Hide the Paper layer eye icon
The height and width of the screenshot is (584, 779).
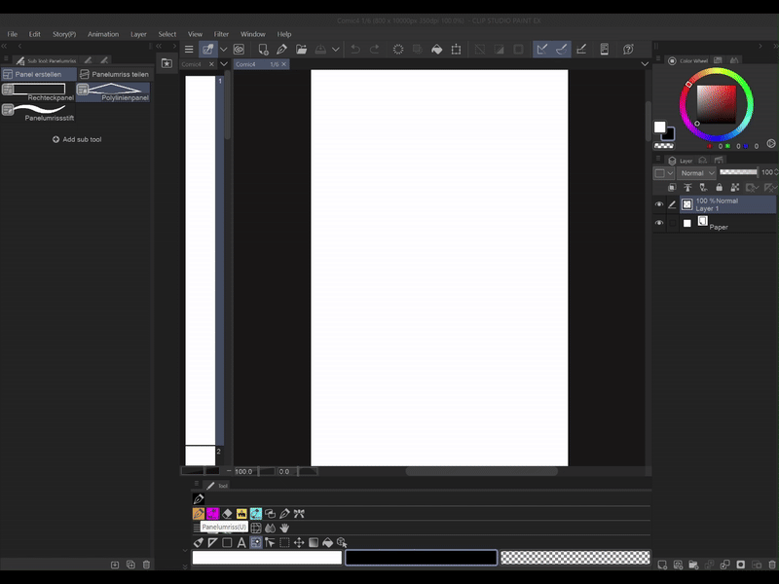pos(659,223)
